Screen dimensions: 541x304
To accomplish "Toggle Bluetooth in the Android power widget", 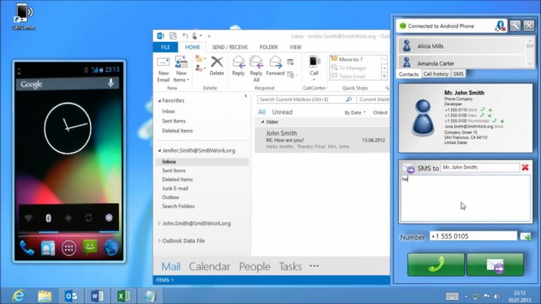I will pyautogui.click(x=48, y=218).
